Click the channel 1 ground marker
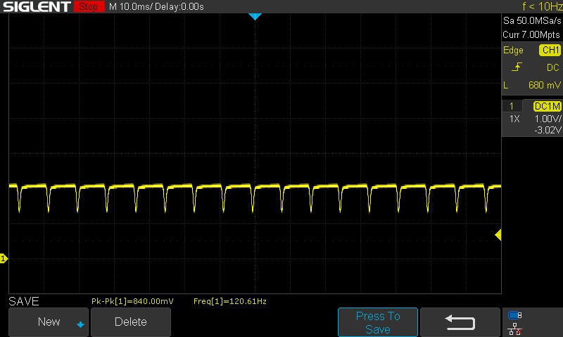This screenshot has width=563, height=337. point(4,258)
